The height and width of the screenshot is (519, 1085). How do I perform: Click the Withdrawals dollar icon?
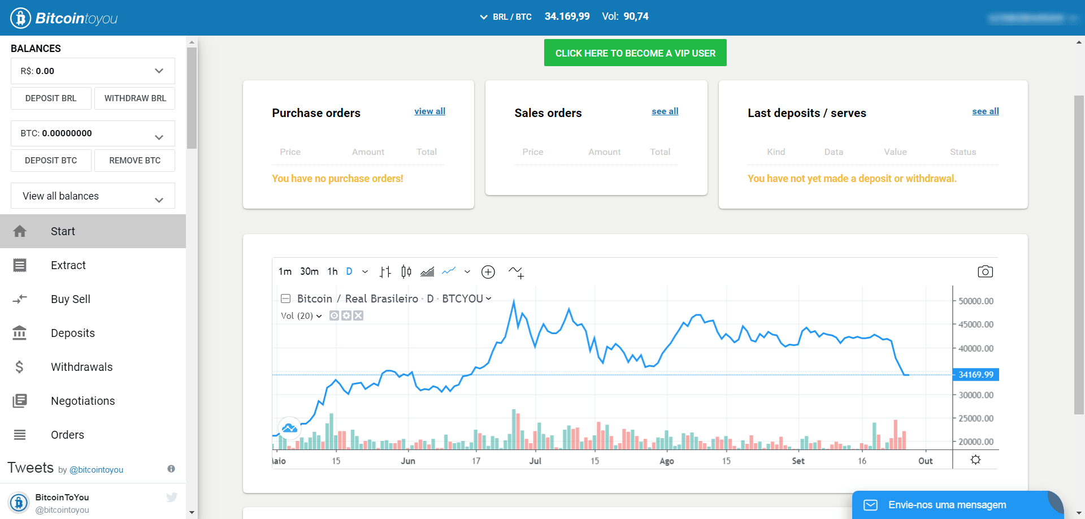[x=19, y=367]
